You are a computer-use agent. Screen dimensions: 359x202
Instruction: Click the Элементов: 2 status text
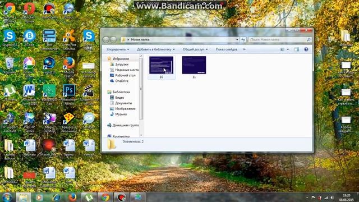(133, 141)
